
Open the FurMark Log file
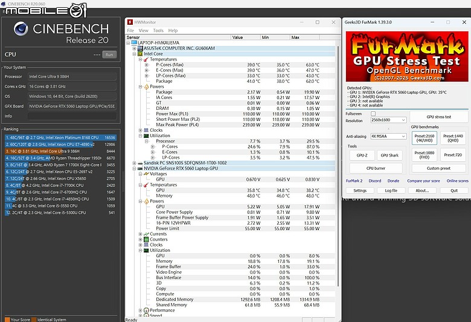pyautogui.click(x=391, y=191)
